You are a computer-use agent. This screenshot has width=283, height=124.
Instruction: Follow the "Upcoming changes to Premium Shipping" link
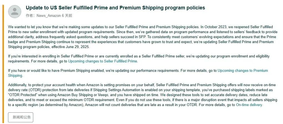[243, 71]
